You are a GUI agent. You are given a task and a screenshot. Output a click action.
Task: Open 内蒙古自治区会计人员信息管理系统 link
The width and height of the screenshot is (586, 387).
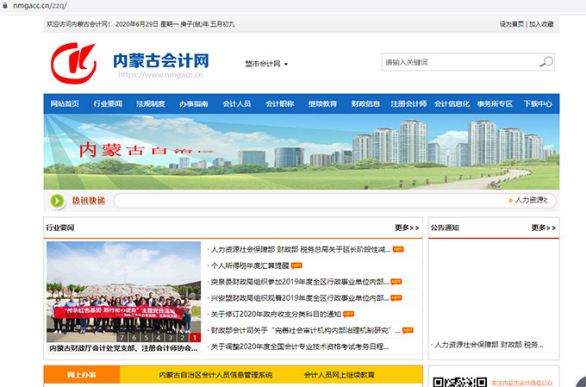(x=215, y=375)
